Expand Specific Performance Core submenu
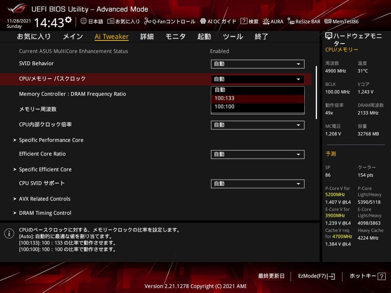Viewport: 391px width, 293px height. pos(51,140)
